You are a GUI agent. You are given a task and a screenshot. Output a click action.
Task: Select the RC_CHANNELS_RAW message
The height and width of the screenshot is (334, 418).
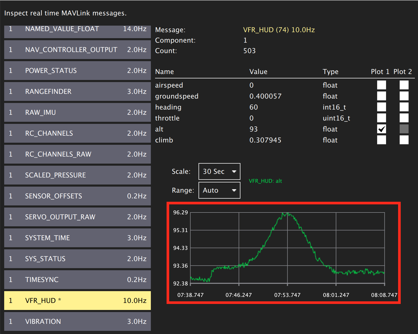pos(78,154)
